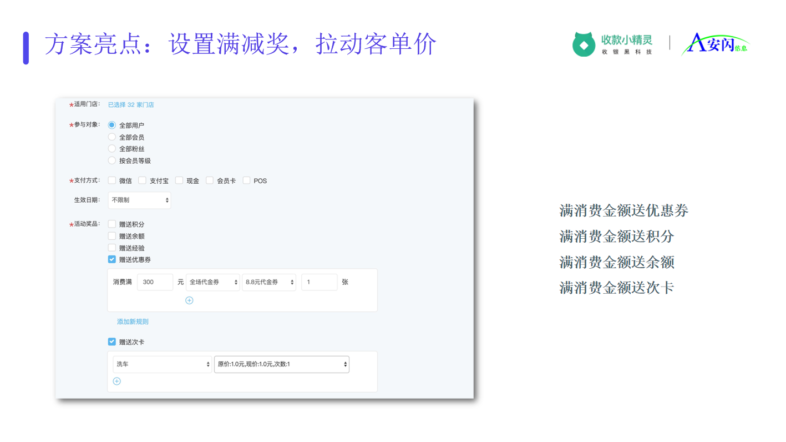Click the 收款小精灵 logo
786x442 pixels.
coord(612,44)
